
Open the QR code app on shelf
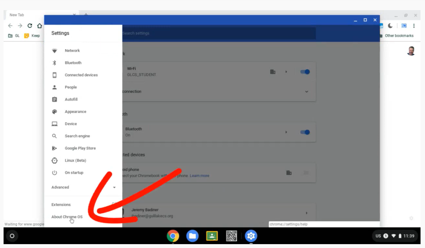click(231, 236)
